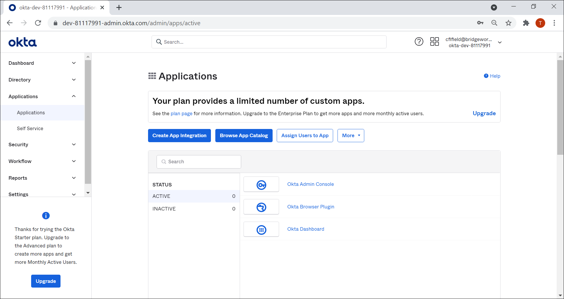Image resolution: width=564 pixels, height=299 pixels.
Task: Expand the Dashboard menu section
Action: point(42,63)
